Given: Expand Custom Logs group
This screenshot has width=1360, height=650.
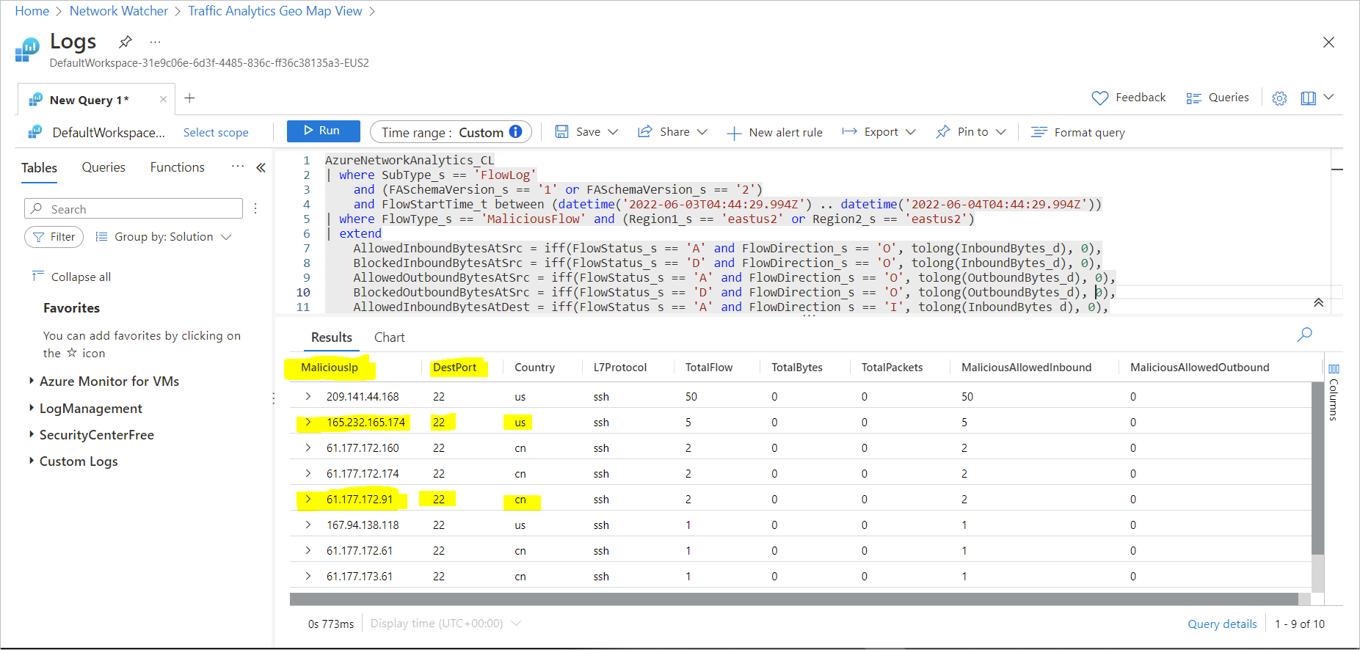Looking at the screenshot, I should [31, 461].
